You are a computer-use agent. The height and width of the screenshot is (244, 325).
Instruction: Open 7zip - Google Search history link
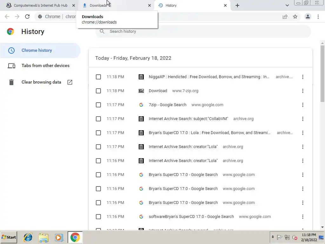(x=168, y=105)
